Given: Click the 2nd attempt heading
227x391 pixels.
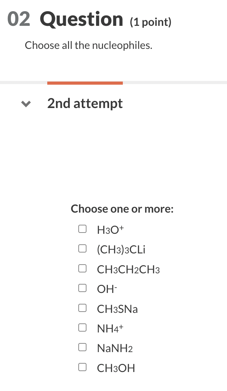Looking at the screenshot, I should [x=85, y=103].
